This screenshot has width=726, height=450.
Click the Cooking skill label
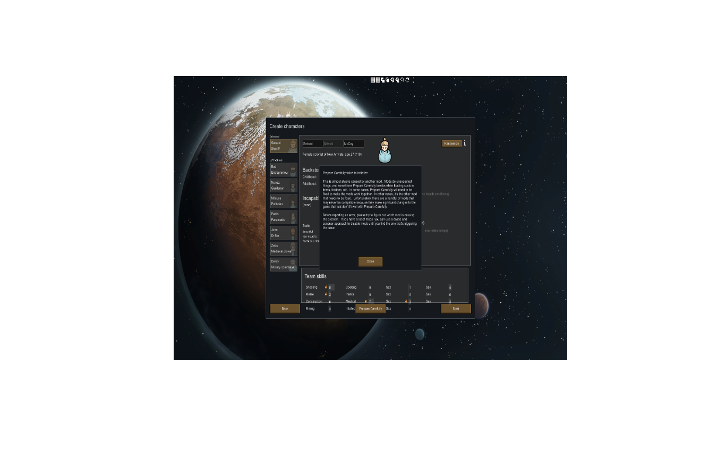(x=351, y=287)
